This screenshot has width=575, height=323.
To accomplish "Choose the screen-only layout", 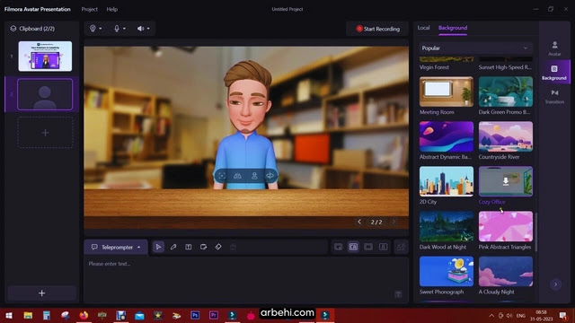I will (368, 248).
